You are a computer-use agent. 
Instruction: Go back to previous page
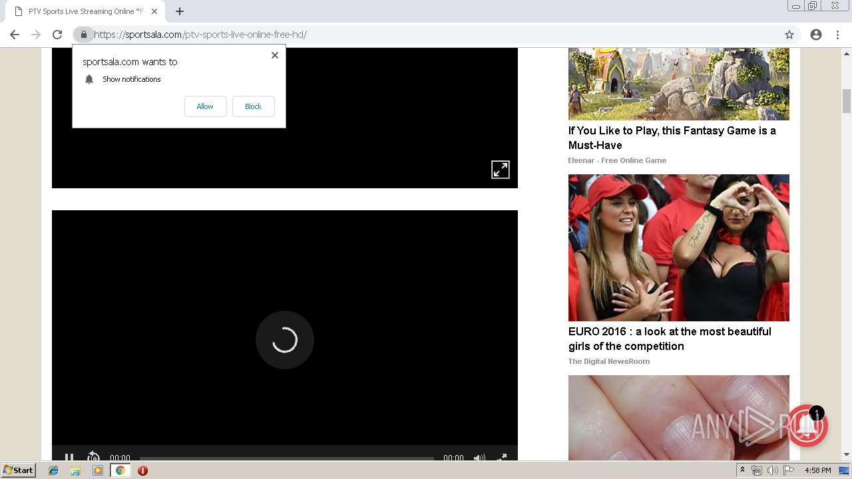tap(15, 35)
